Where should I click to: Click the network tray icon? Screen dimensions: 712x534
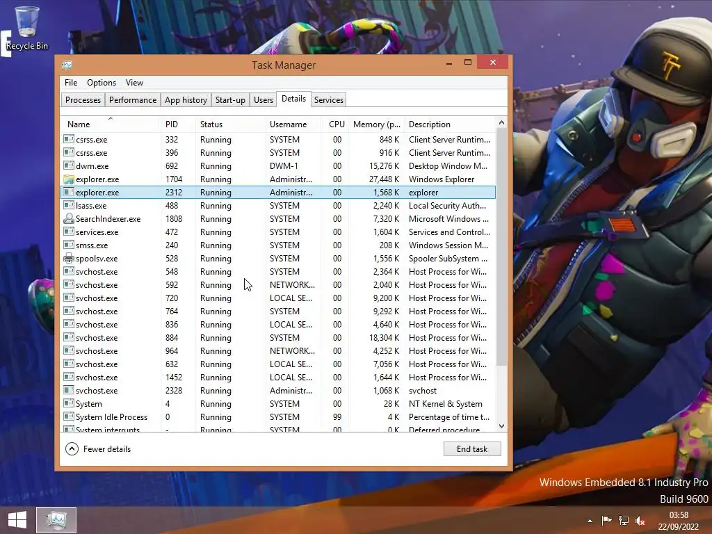click(x=624, y=520)
